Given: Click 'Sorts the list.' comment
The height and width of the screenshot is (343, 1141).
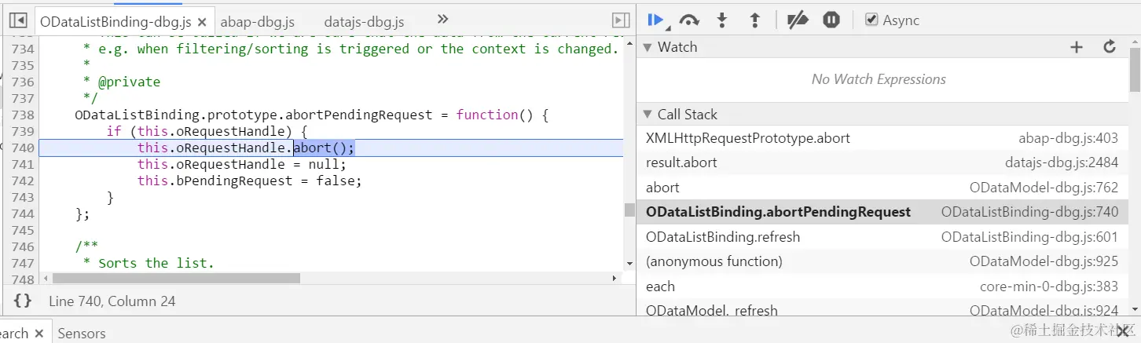Looking at the screenshot, I should pyautogui.click(x=156, y=263).
